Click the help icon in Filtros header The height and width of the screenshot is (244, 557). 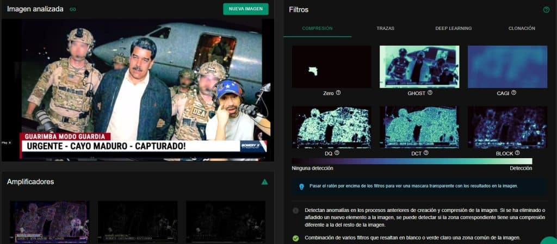click(x=546, y=10)
